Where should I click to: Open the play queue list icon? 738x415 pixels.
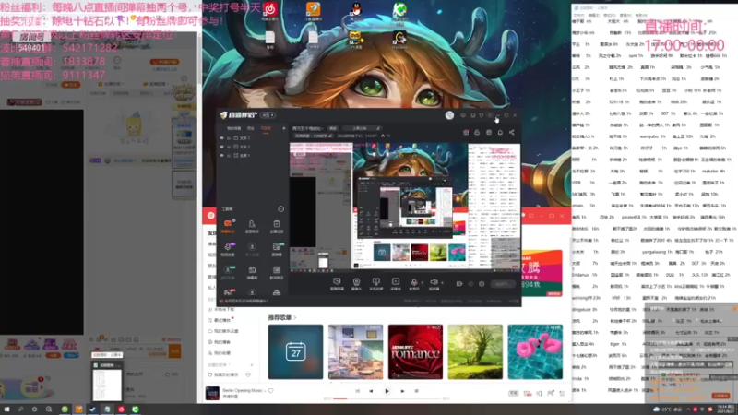(562, 394)
